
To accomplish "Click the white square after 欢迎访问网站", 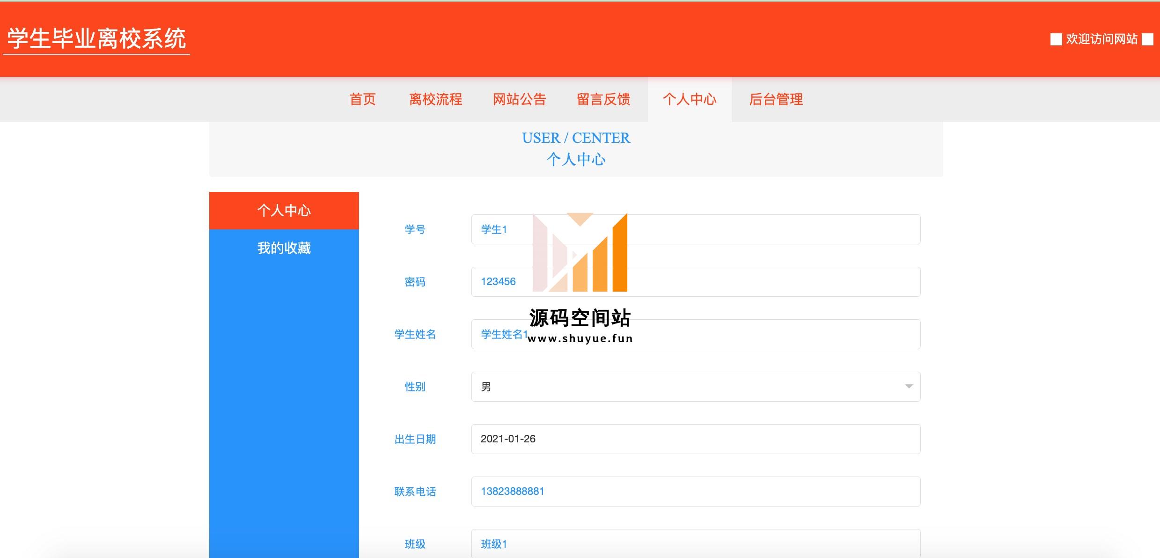I will 1147,39.
